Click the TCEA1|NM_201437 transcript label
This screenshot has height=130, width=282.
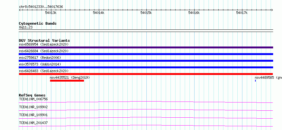coord(33,123)
